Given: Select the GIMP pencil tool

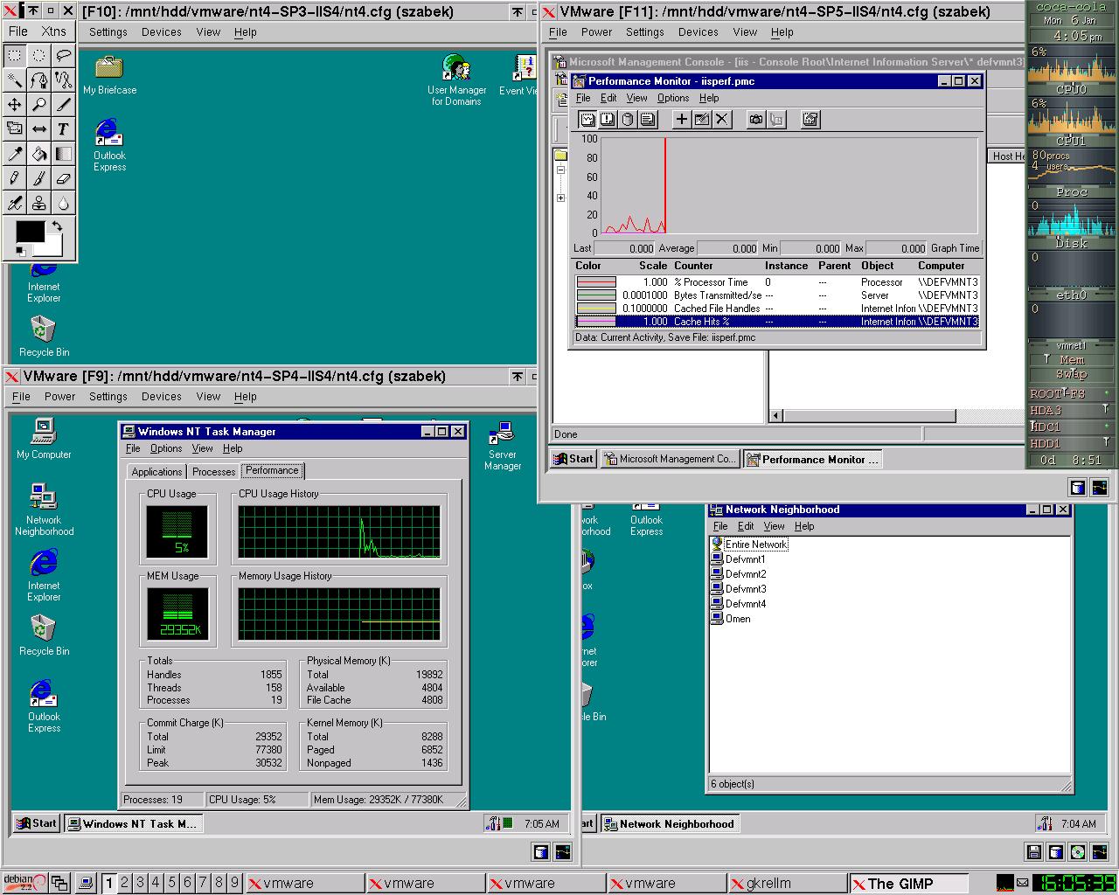Looking at the screenshot, I should [x=15, y=178].
